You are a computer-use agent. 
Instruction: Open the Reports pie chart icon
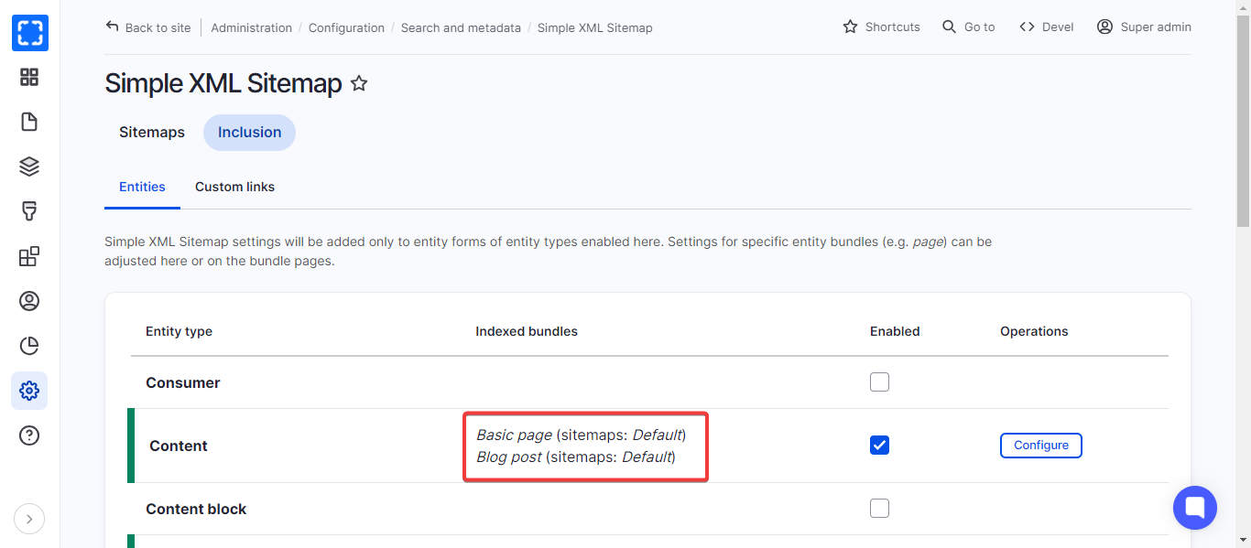click(x=29, y=346)
